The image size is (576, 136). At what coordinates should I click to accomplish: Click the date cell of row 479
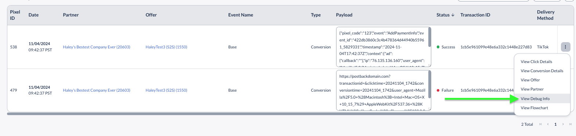[40, 90]
